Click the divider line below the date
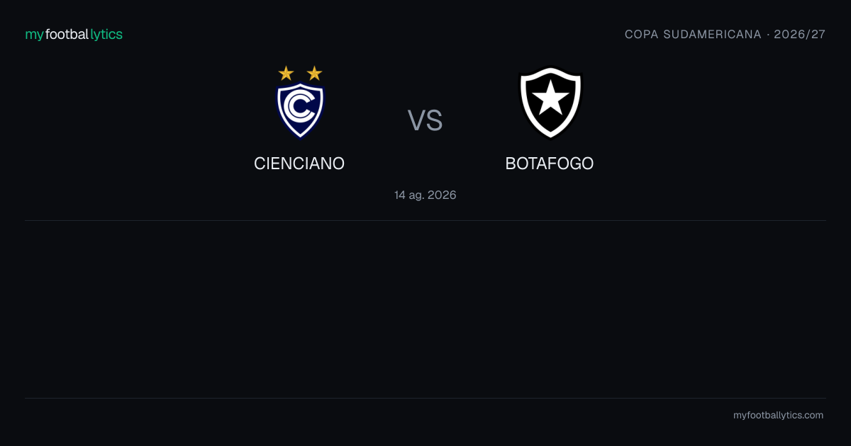Screen dimensions: 851x446 point(425,220)
